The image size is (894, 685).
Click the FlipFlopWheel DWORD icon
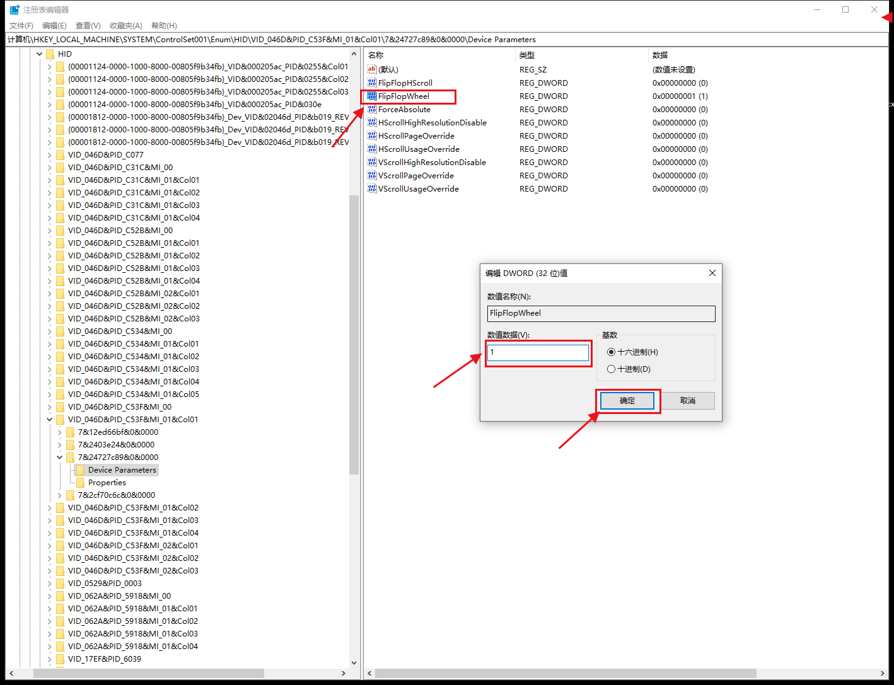pyautogui.click(x=372, y=96)
